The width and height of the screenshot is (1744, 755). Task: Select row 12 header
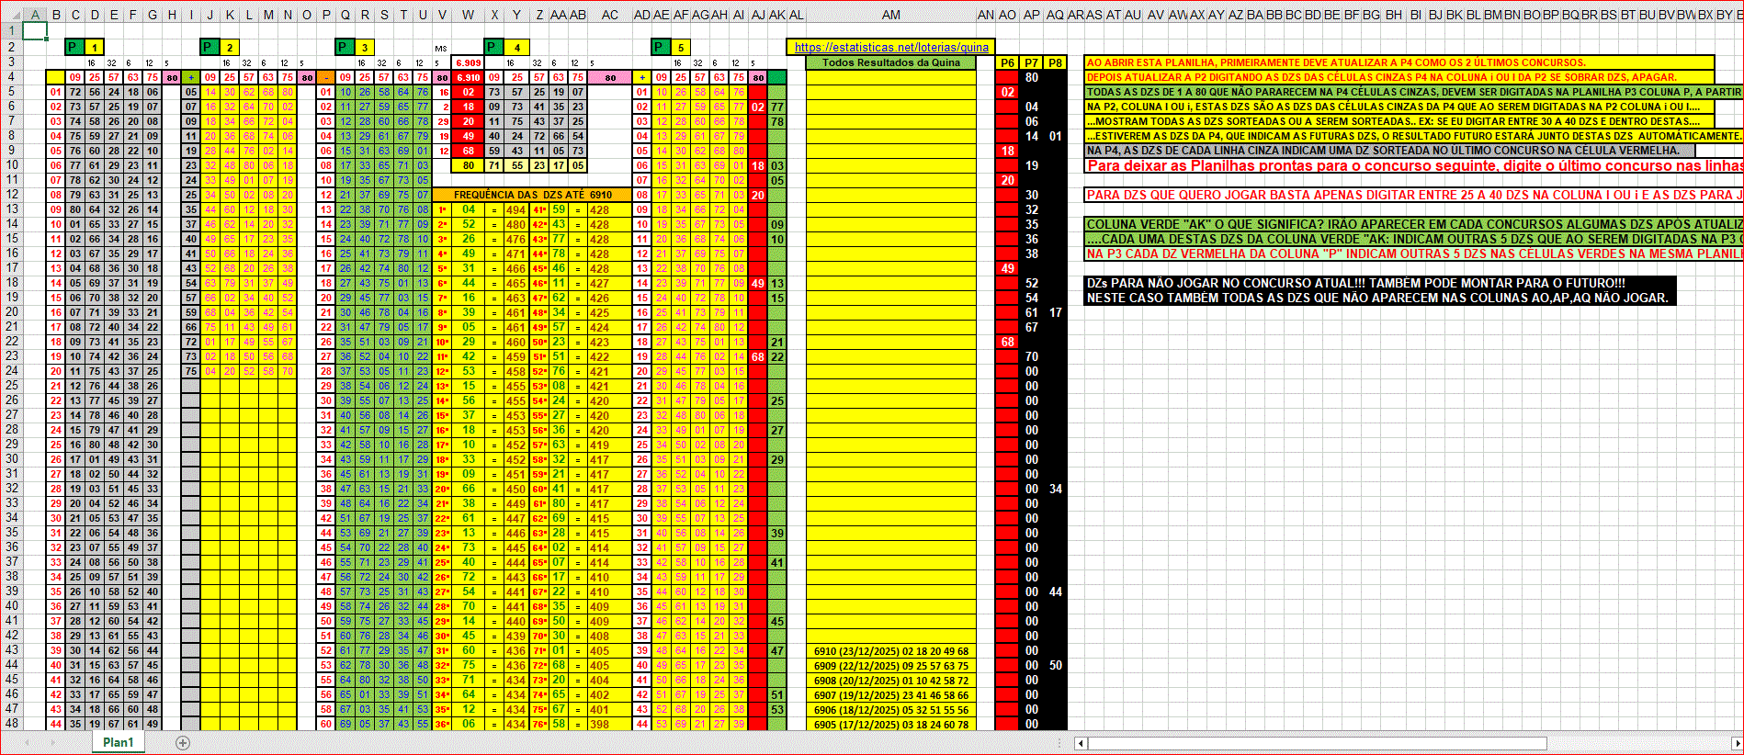click(12, 195)
